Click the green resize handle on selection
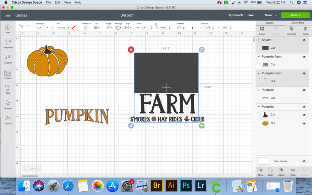312x195 pixels. [201, 126]
